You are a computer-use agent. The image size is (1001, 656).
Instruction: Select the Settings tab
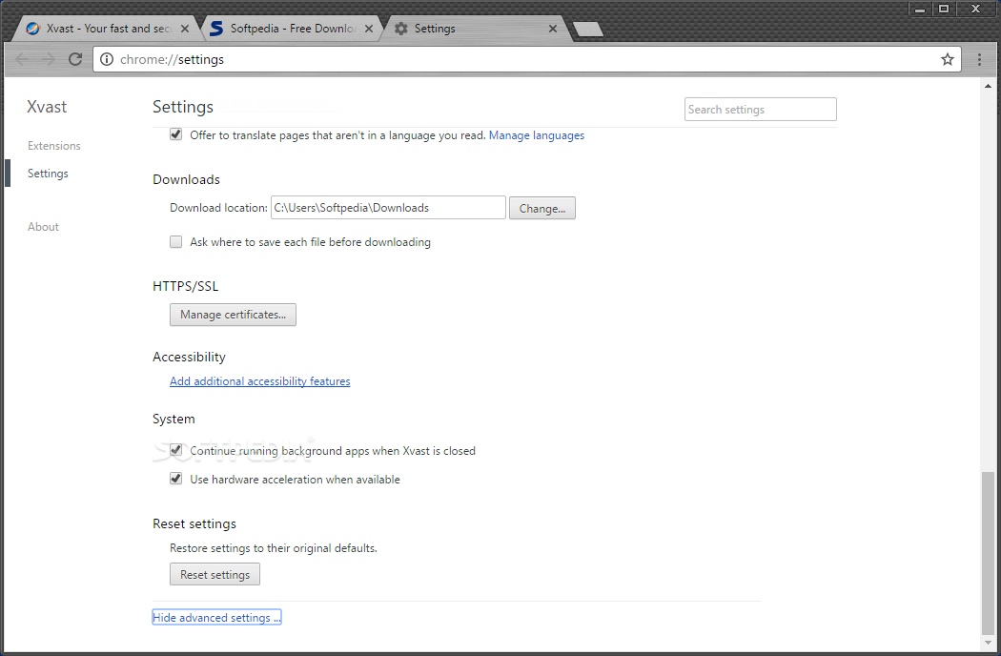pos(476,29)
